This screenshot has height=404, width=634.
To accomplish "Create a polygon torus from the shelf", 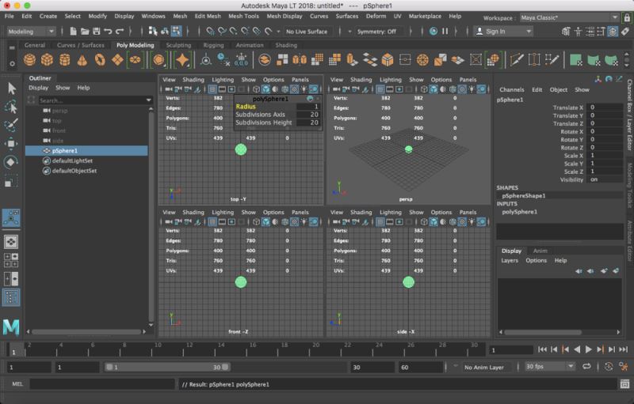I will [x=100, y=60].
